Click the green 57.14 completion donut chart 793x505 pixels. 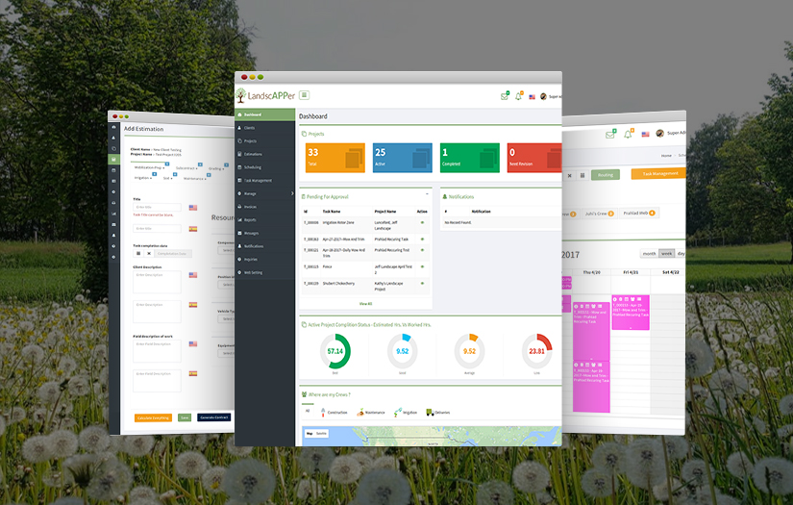pos(335,351)
